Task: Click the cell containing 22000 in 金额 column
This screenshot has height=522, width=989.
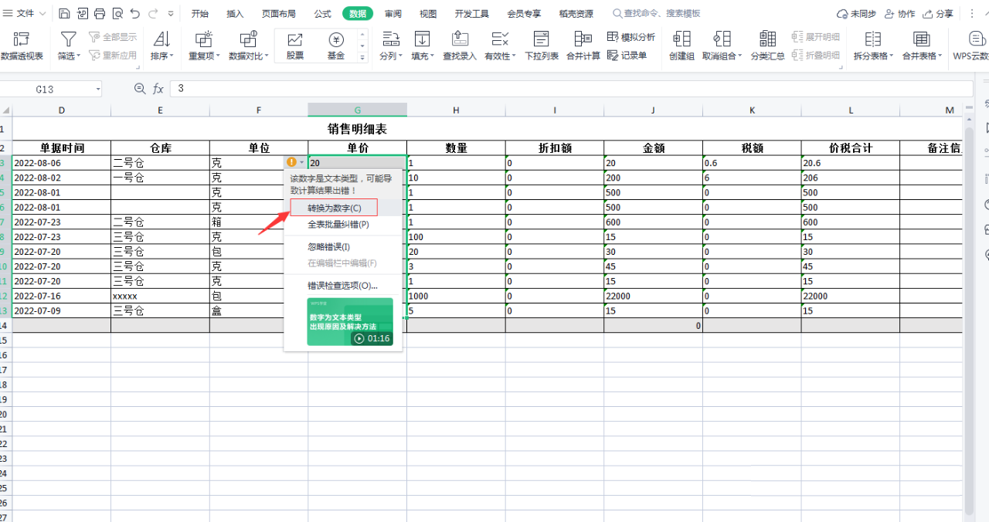Action: [x=653, y=296]
